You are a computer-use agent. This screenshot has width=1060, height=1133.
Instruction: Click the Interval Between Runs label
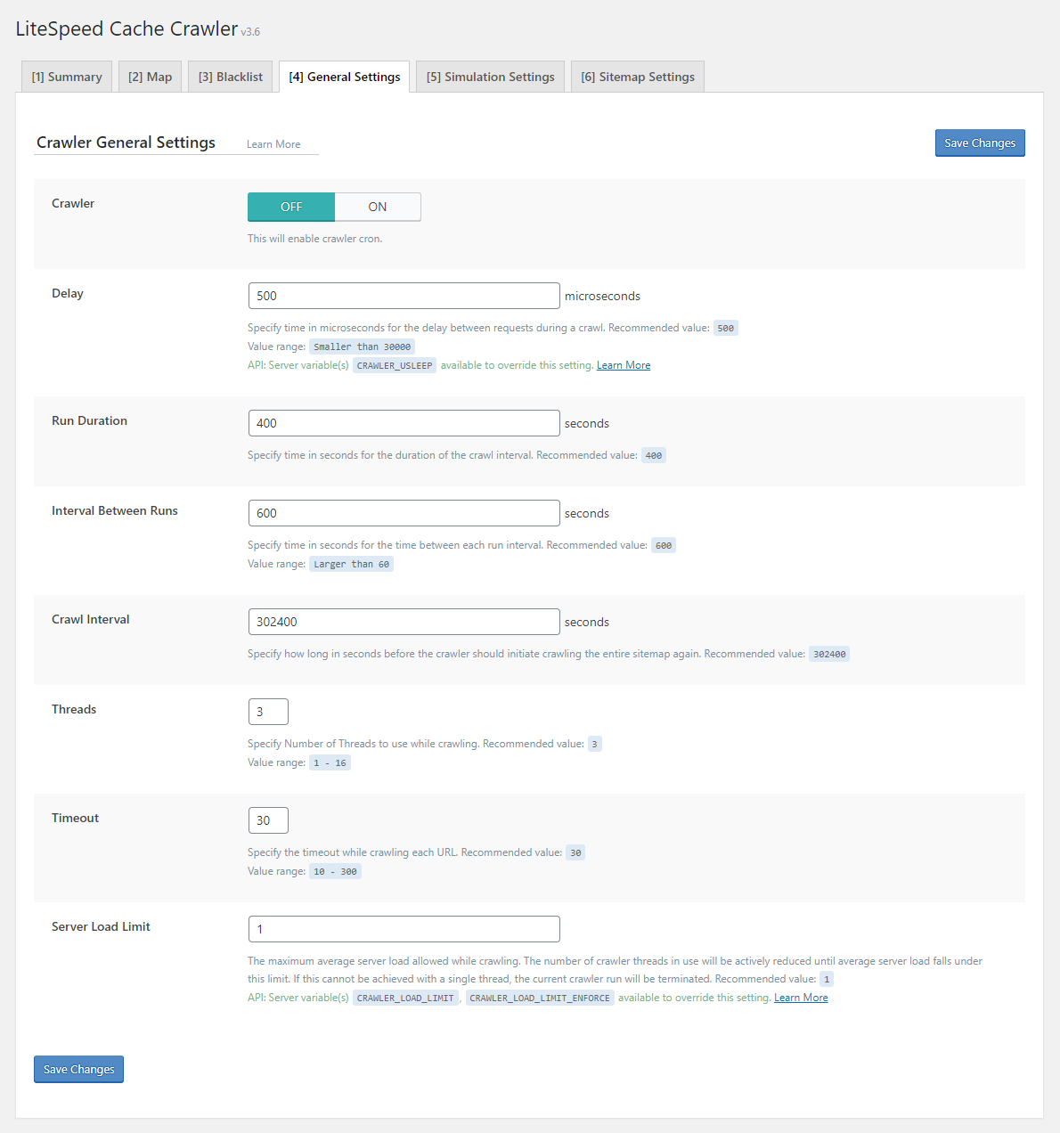pos(115,510)
